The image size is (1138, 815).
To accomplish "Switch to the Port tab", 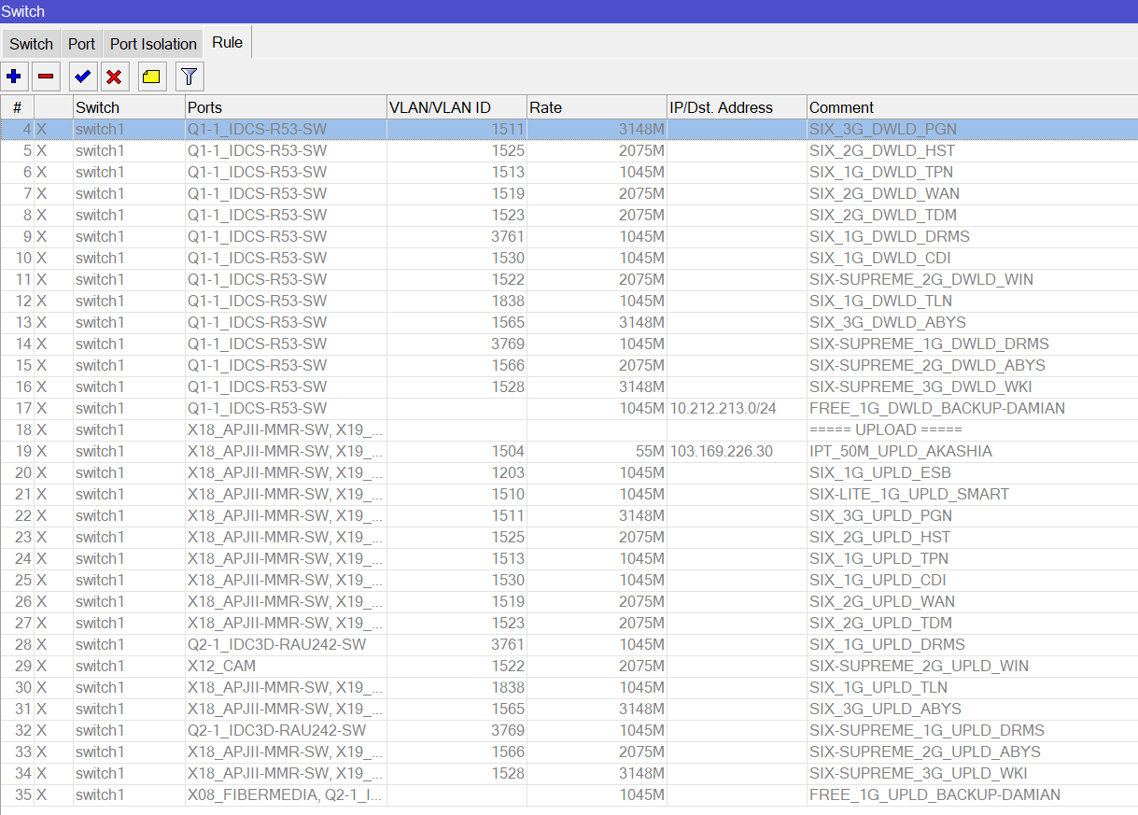I will pyautogui.click(x=81, y=44).
